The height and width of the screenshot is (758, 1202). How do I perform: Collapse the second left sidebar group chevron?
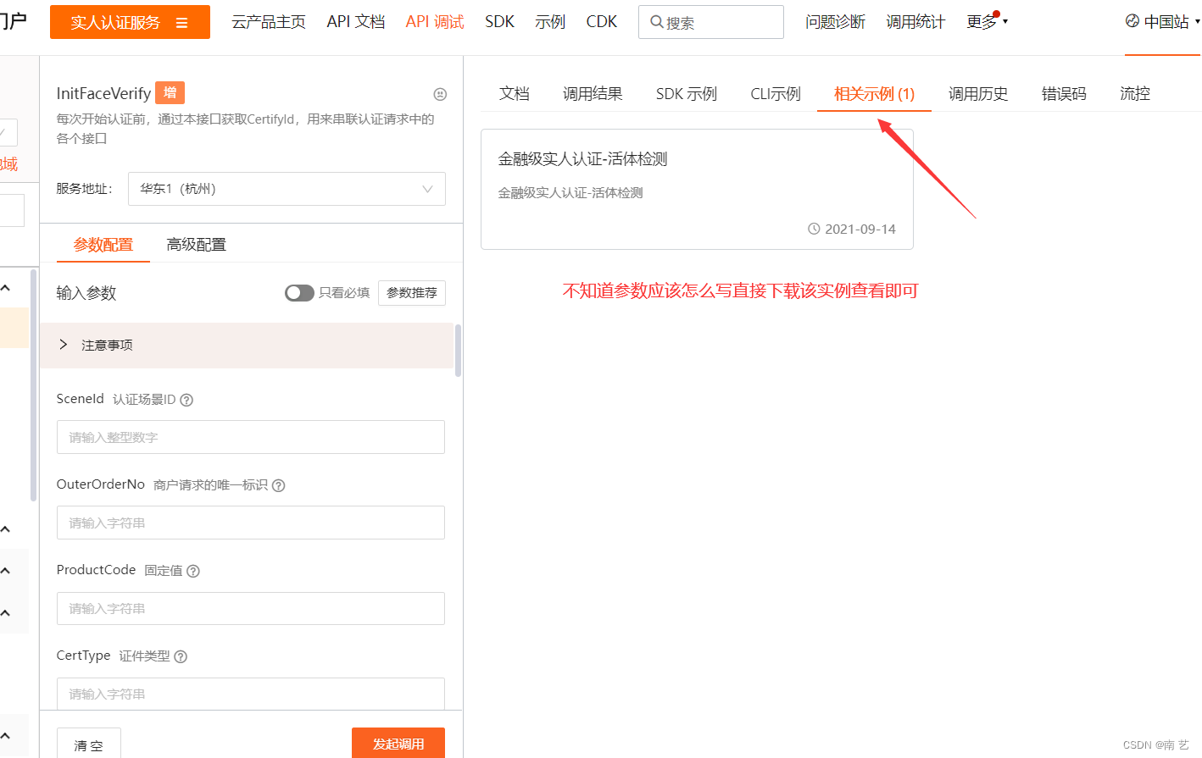6,529
